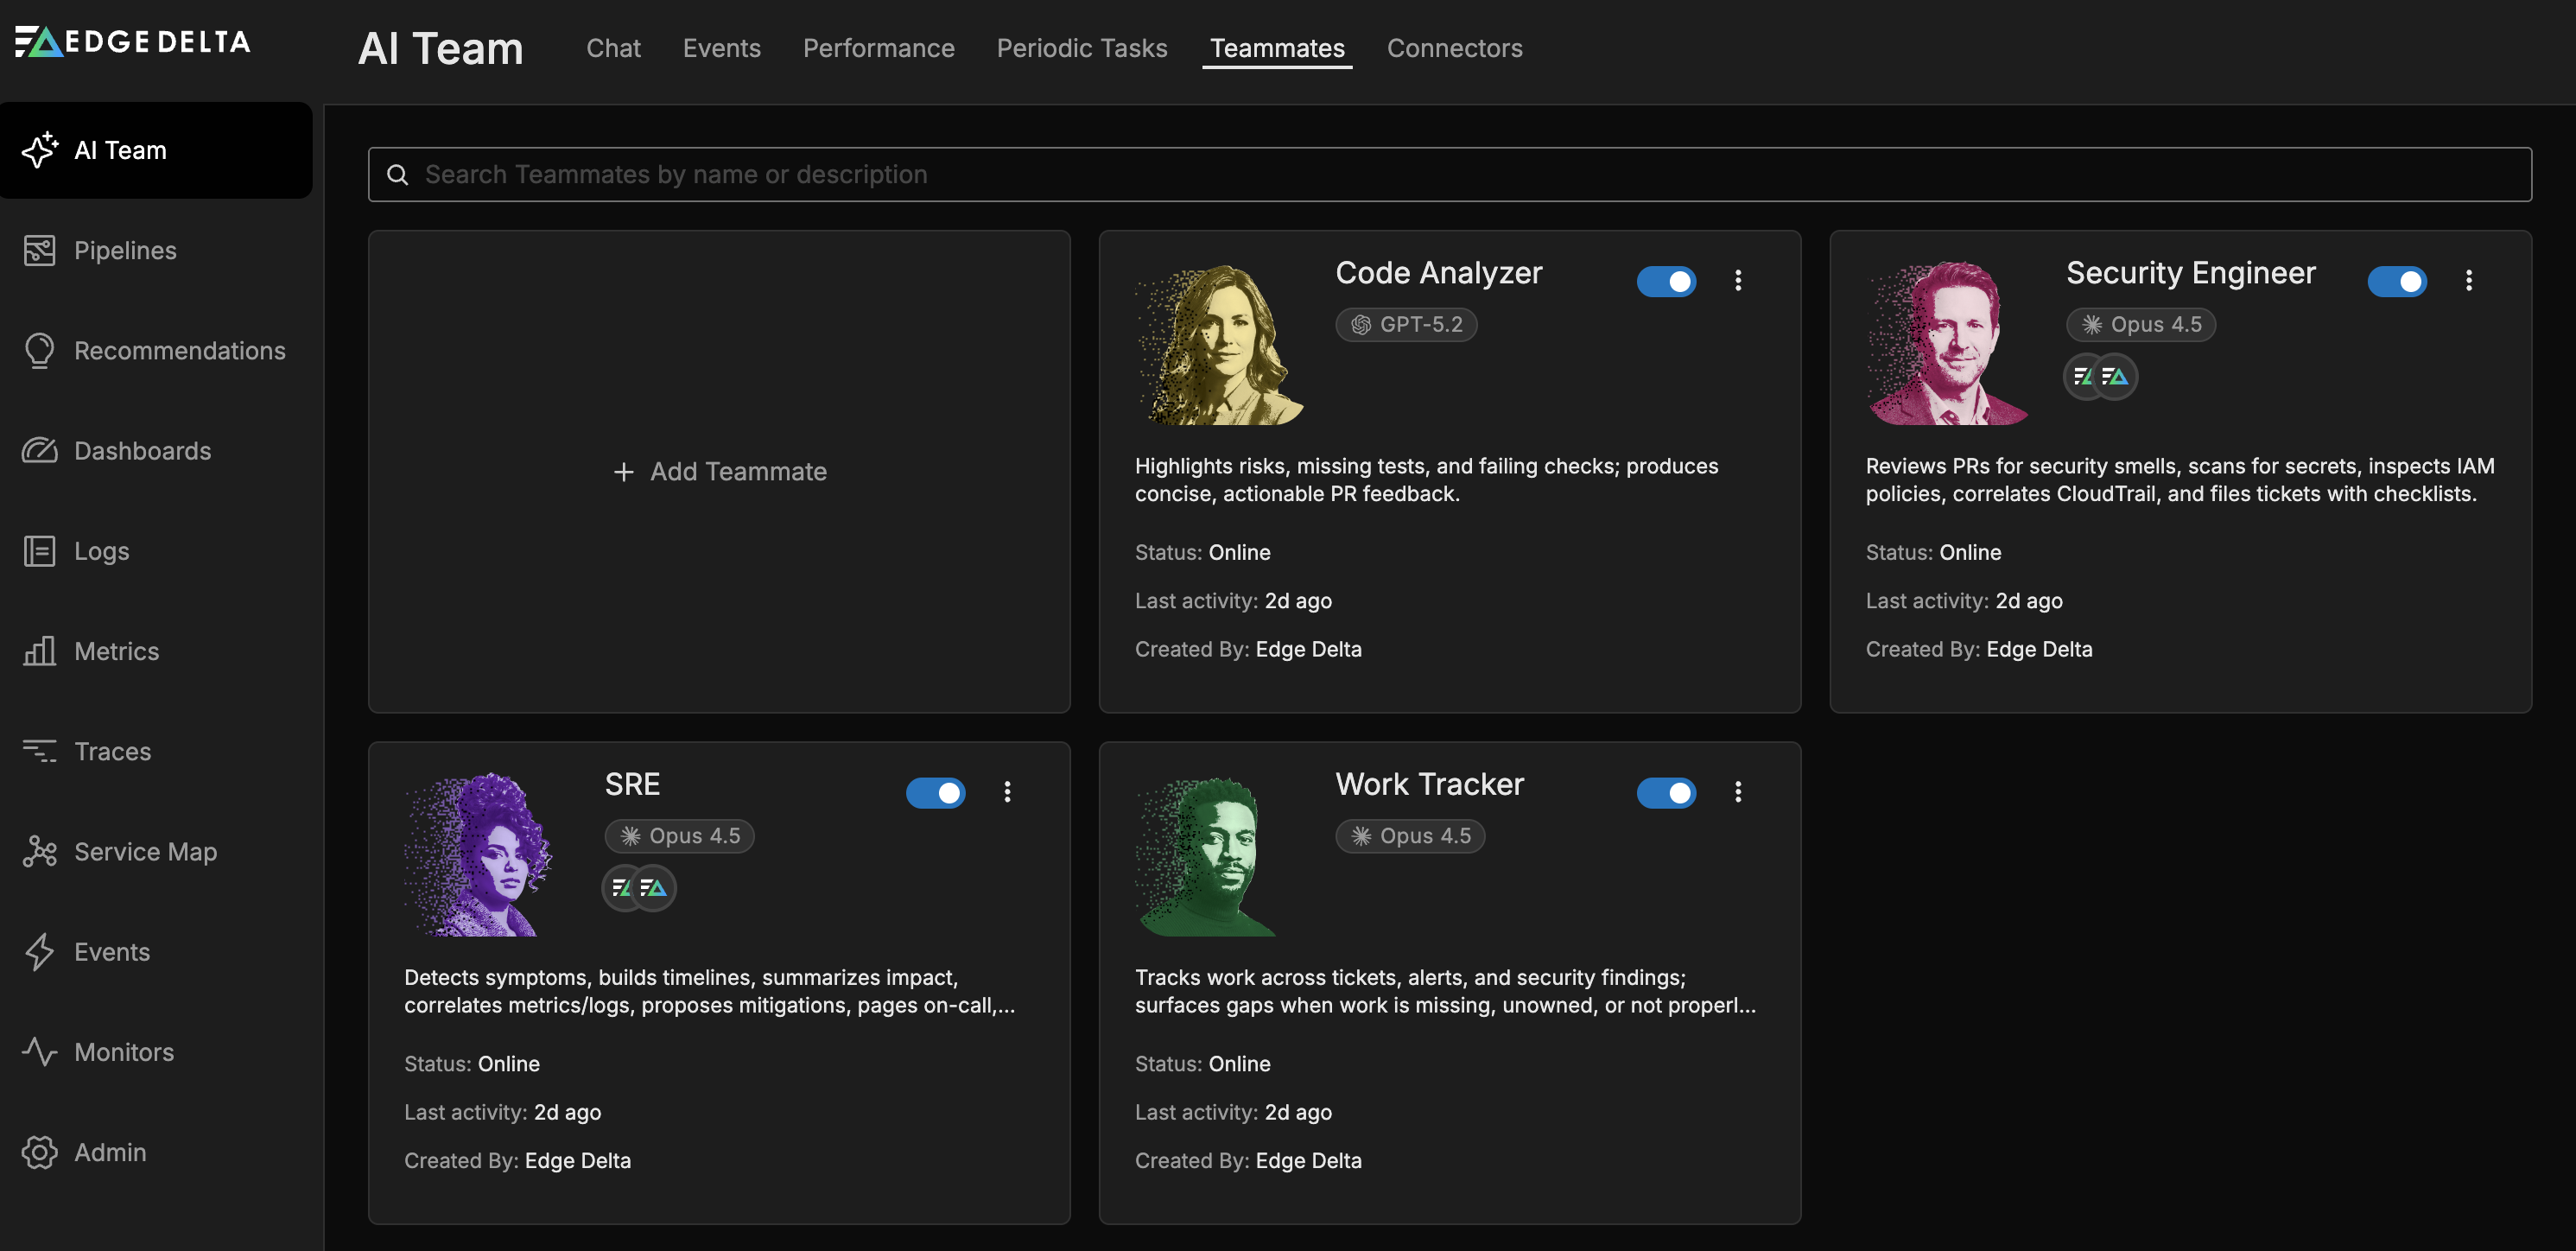Viewport: 2576px width, 1251px height.
Task: Click the Edge Delta logo
Action: pyautogui.click(x=131, y=41)
